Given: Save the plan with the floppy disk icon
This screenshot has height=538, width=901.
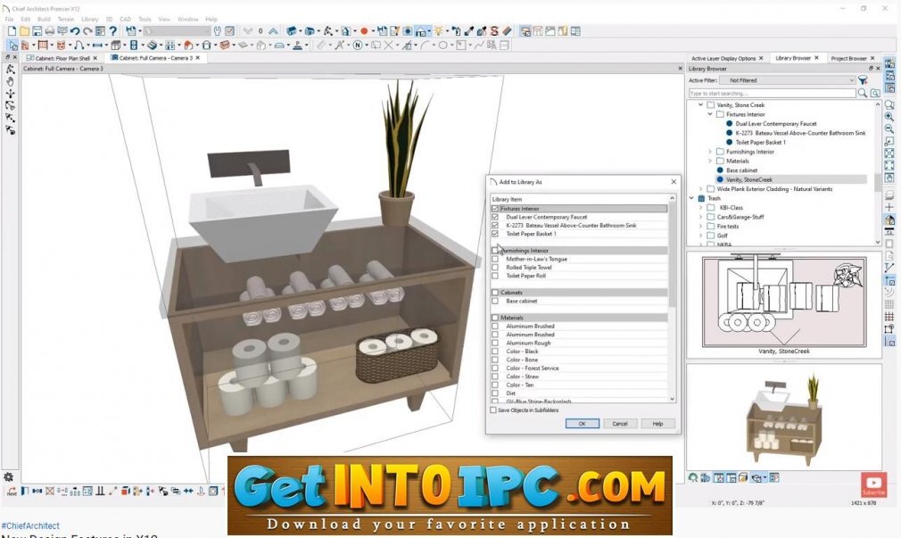Looking at the screenshot, I should click(37, 31).
